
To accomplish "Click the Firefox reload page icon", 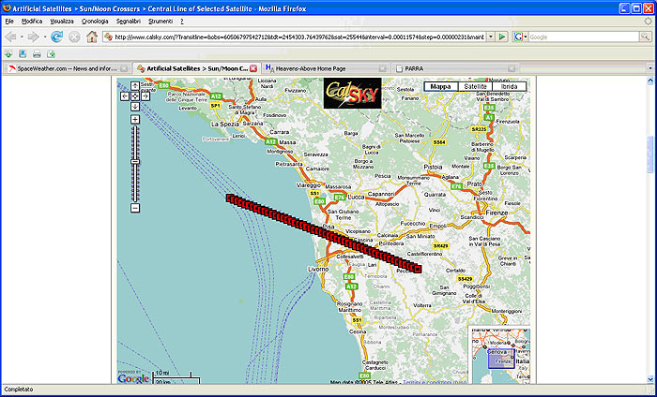I will point(57,37).
